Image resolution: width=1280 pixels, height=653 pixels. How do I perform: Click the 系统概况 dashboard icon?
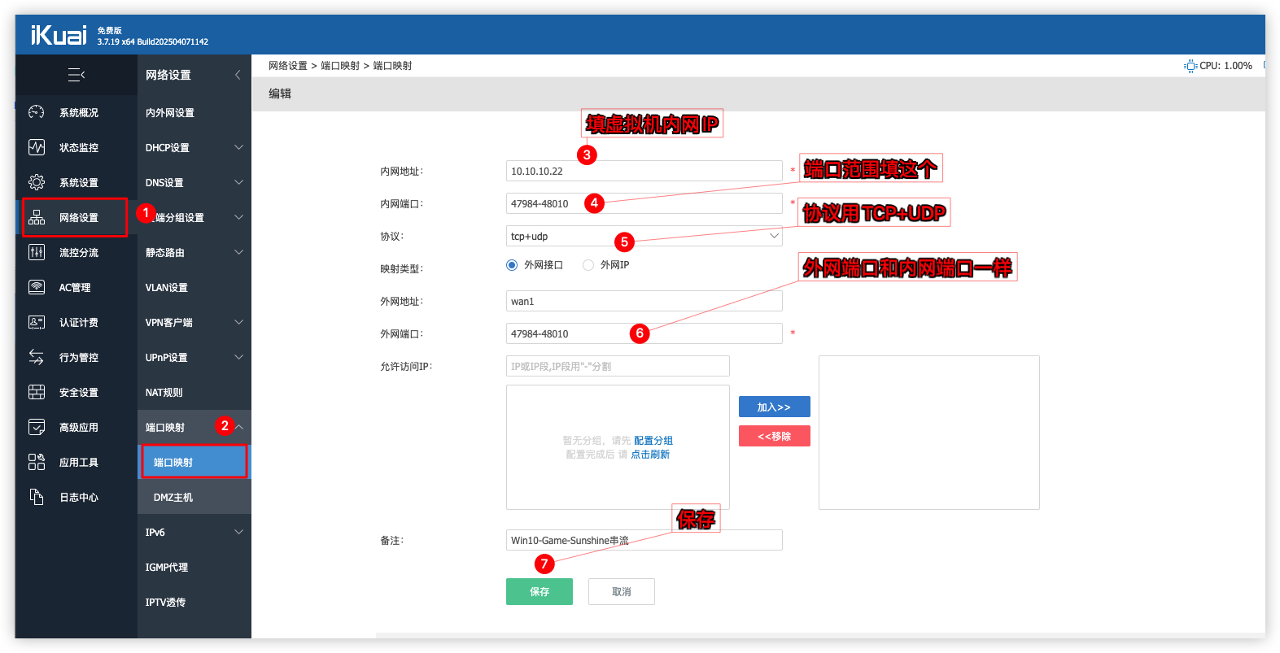pos(37,112)
